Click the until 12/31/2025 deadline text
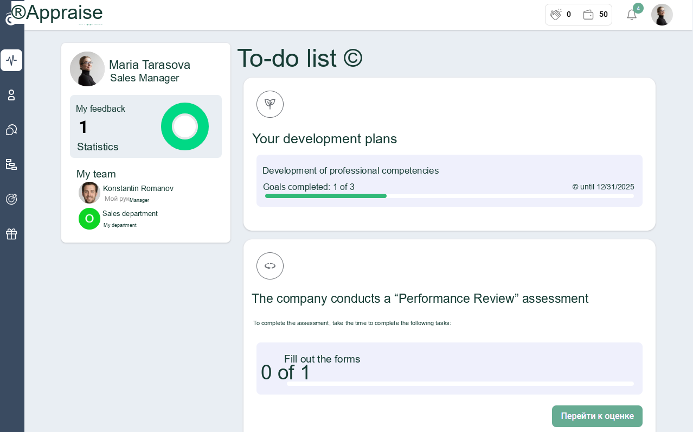Screen dimensions: 693x432 pyautogui.click(x=604, y=187)
